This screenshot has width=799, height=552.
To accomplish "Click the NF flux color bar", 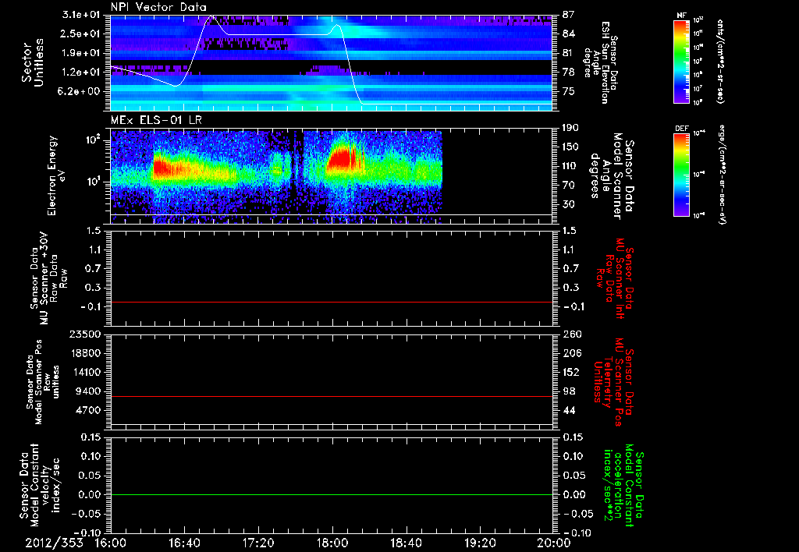I will point(681,62).
